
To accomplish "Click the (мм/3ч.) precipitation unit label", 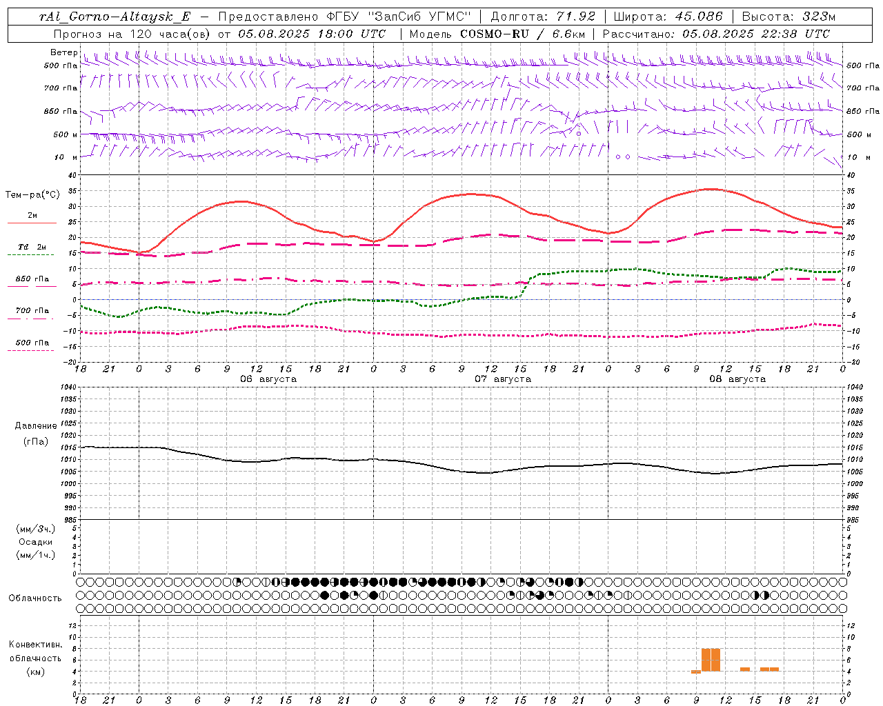I will tap(36, 529).
